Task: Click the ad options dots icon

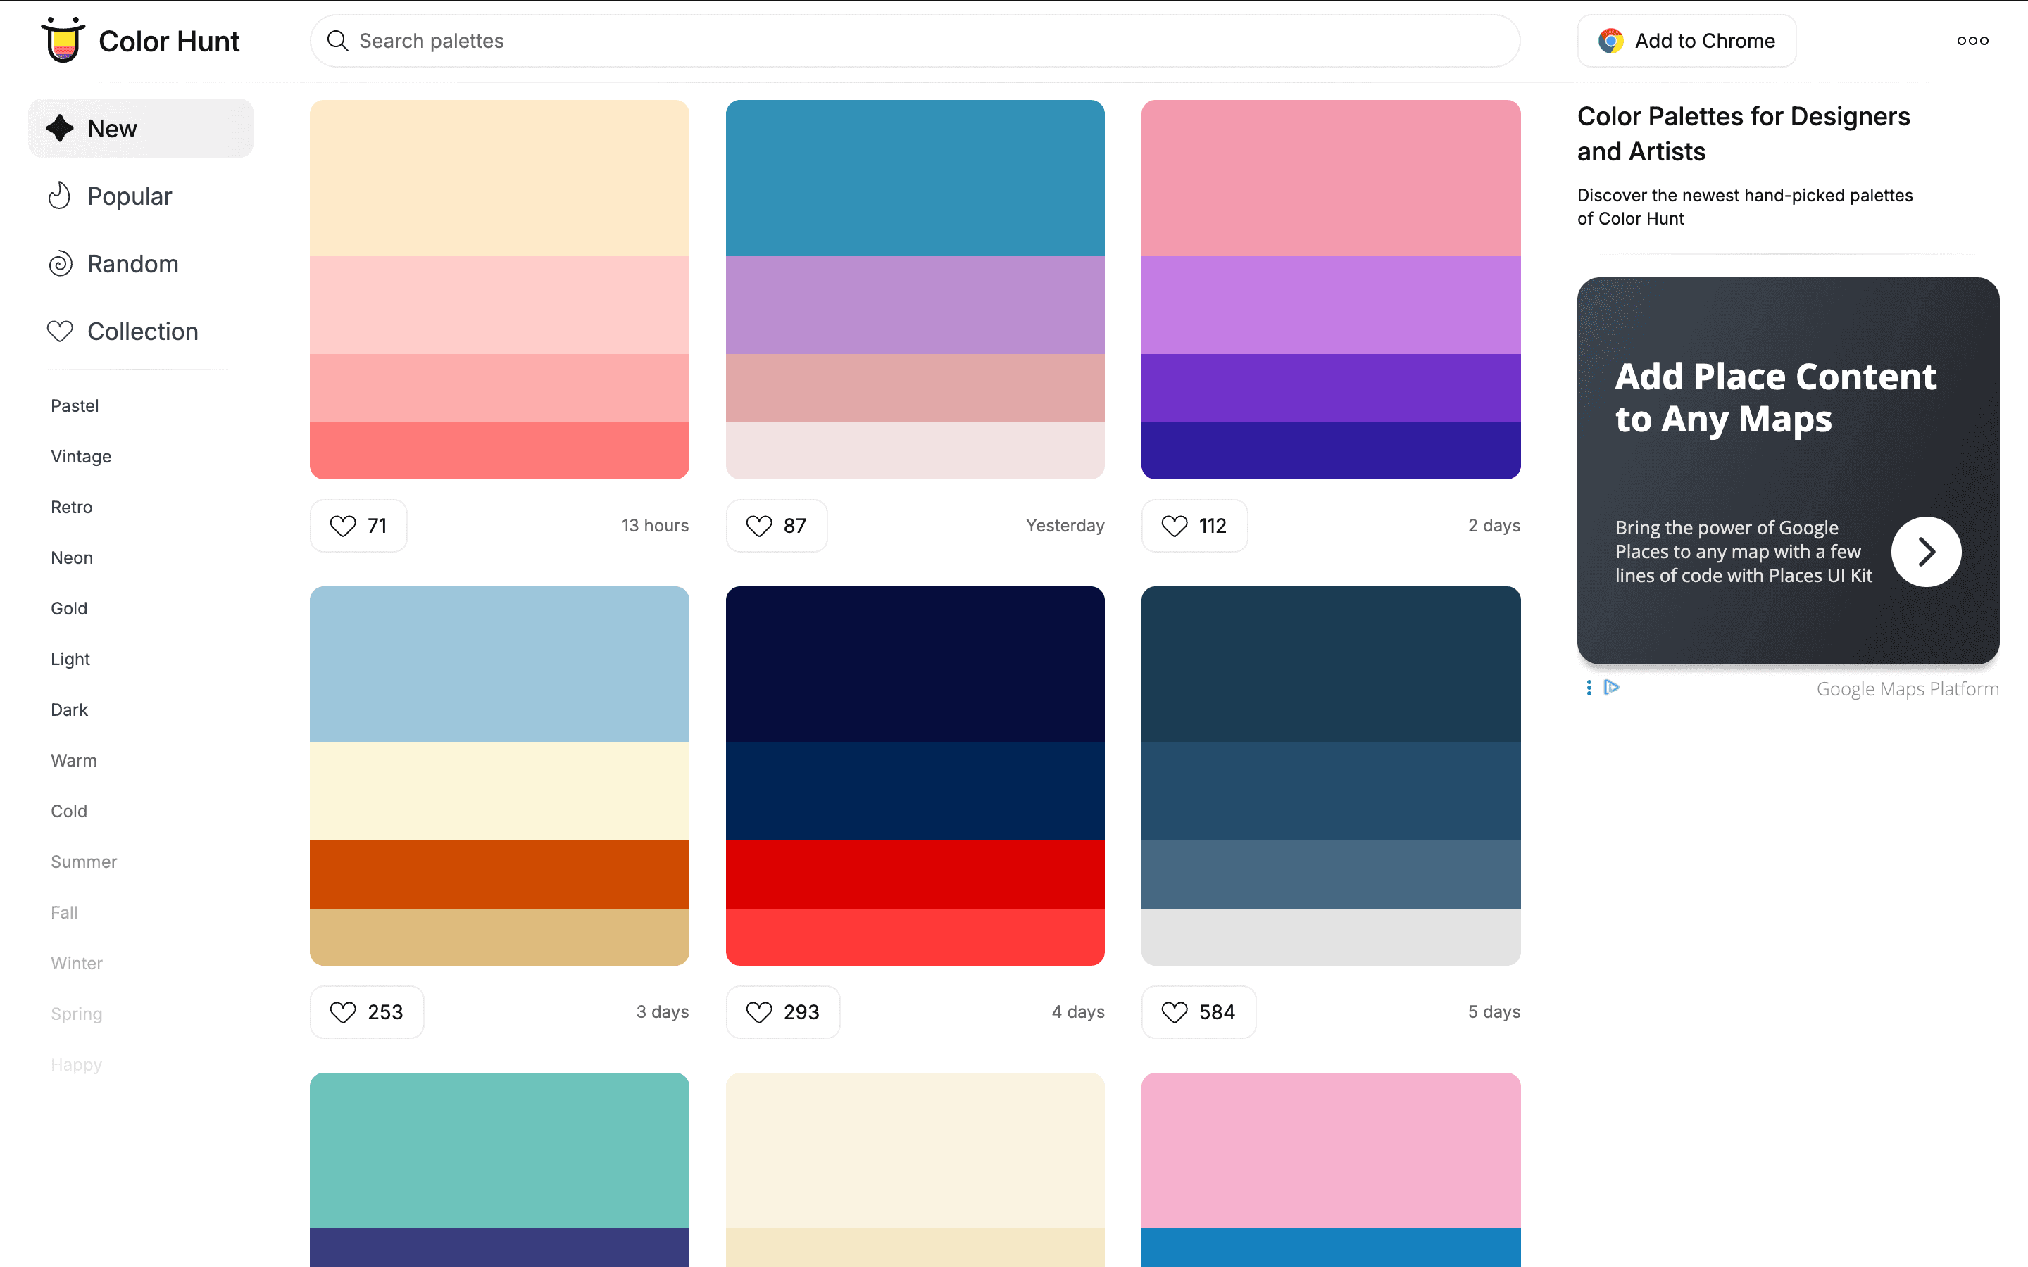Action: coord(1588,687)
